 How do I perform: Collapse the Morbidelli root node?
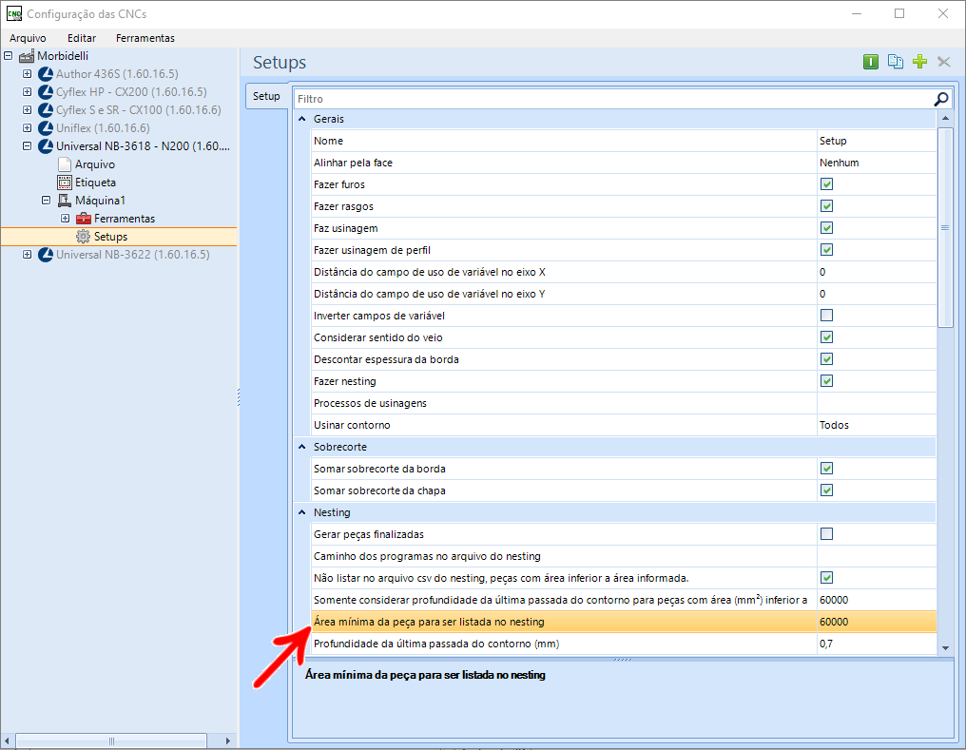(8, 55)
